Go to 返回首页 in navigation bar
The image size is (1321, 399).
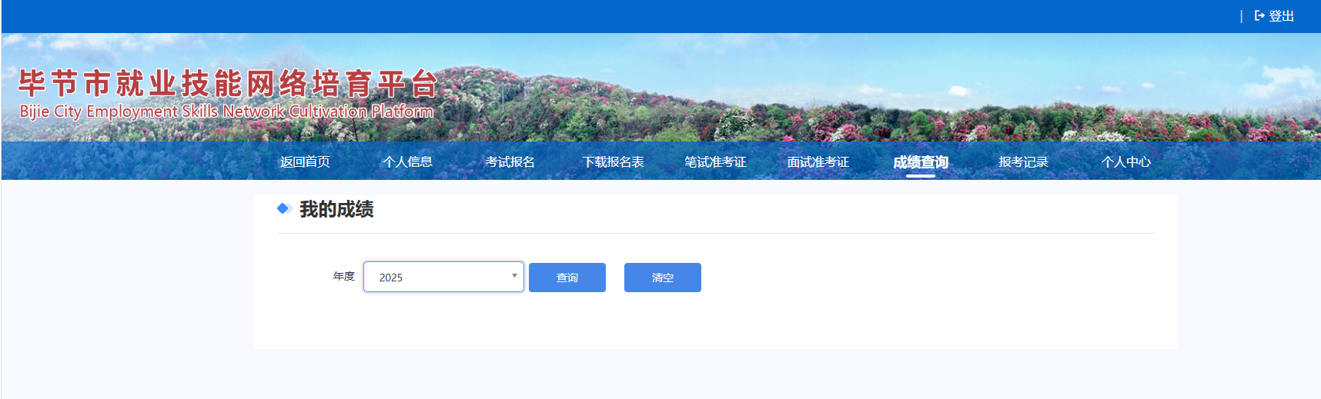[x=305, y=162]
